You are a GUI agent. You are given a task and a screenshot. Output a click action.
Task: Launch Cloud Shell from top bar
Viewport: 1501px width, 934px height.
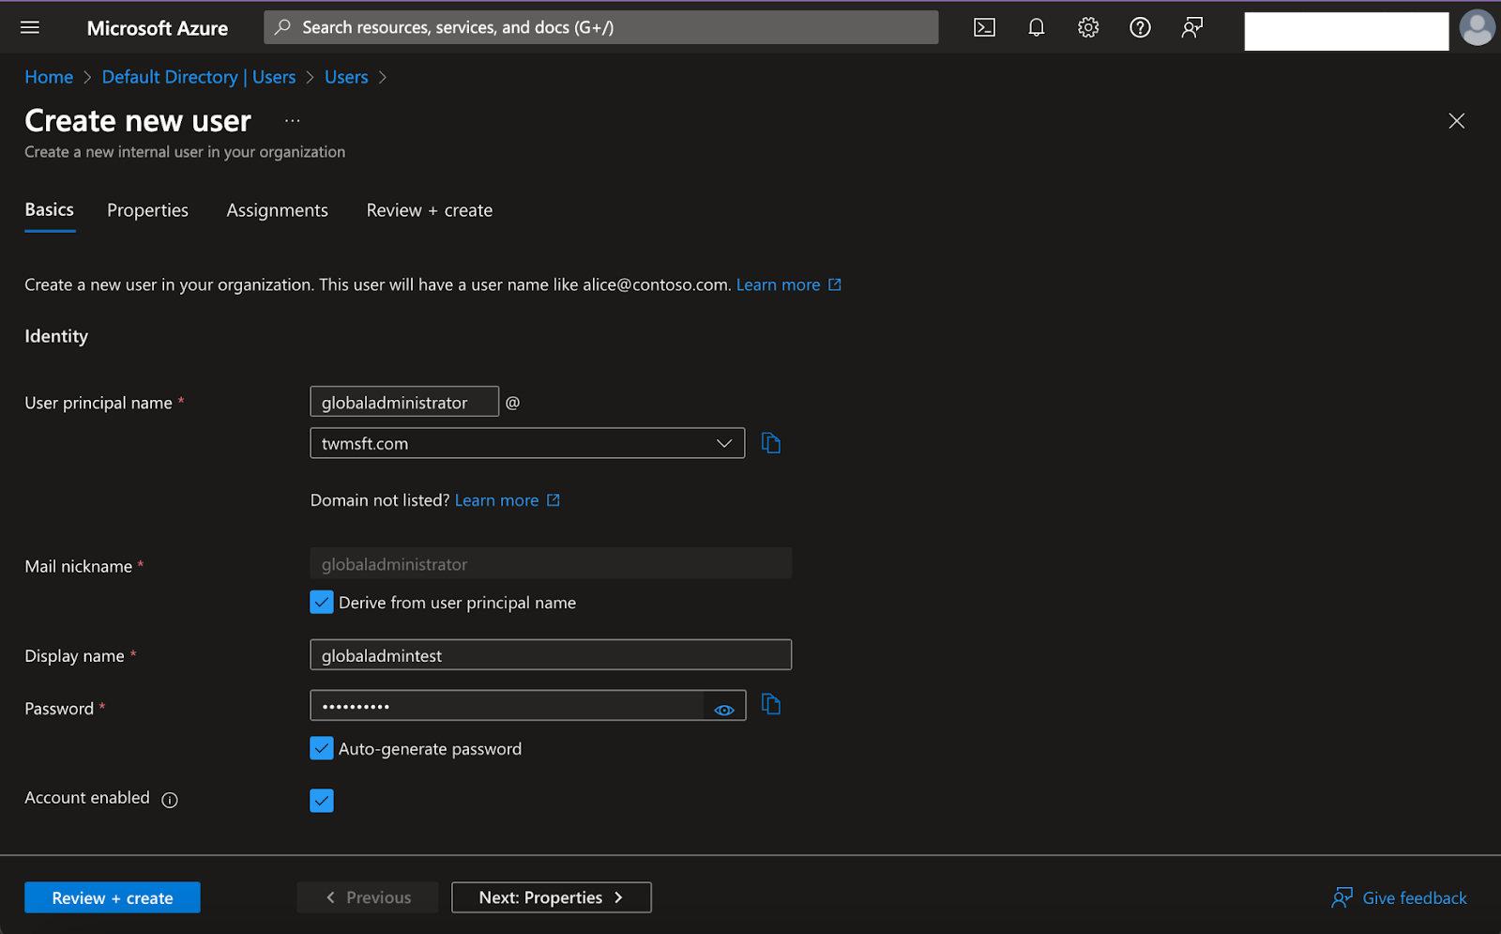click(984, 27)
